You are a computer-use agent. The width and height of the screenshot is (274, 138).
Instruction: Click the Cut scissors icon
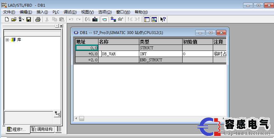[x=47, y=19]
